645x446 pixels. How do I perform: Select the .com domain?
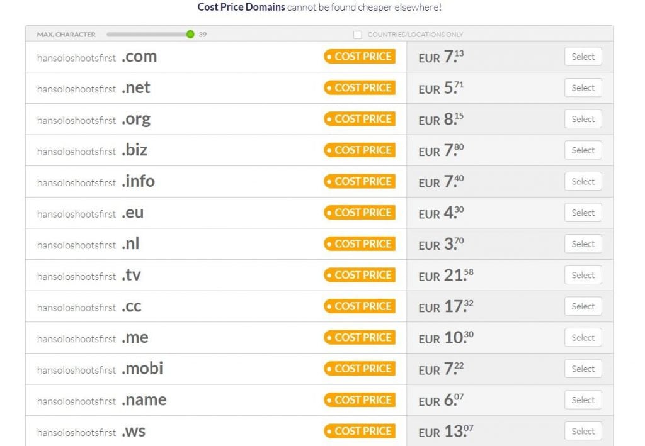(x=583, y=57)
